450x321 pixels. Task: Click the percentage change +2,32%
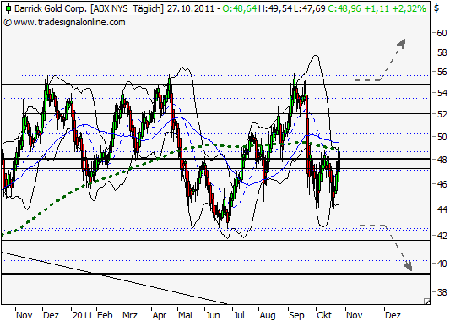409,8
